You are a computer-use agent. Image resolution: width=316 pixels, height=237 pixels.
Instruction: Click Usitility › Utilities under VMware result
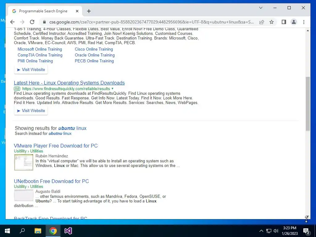28,151
